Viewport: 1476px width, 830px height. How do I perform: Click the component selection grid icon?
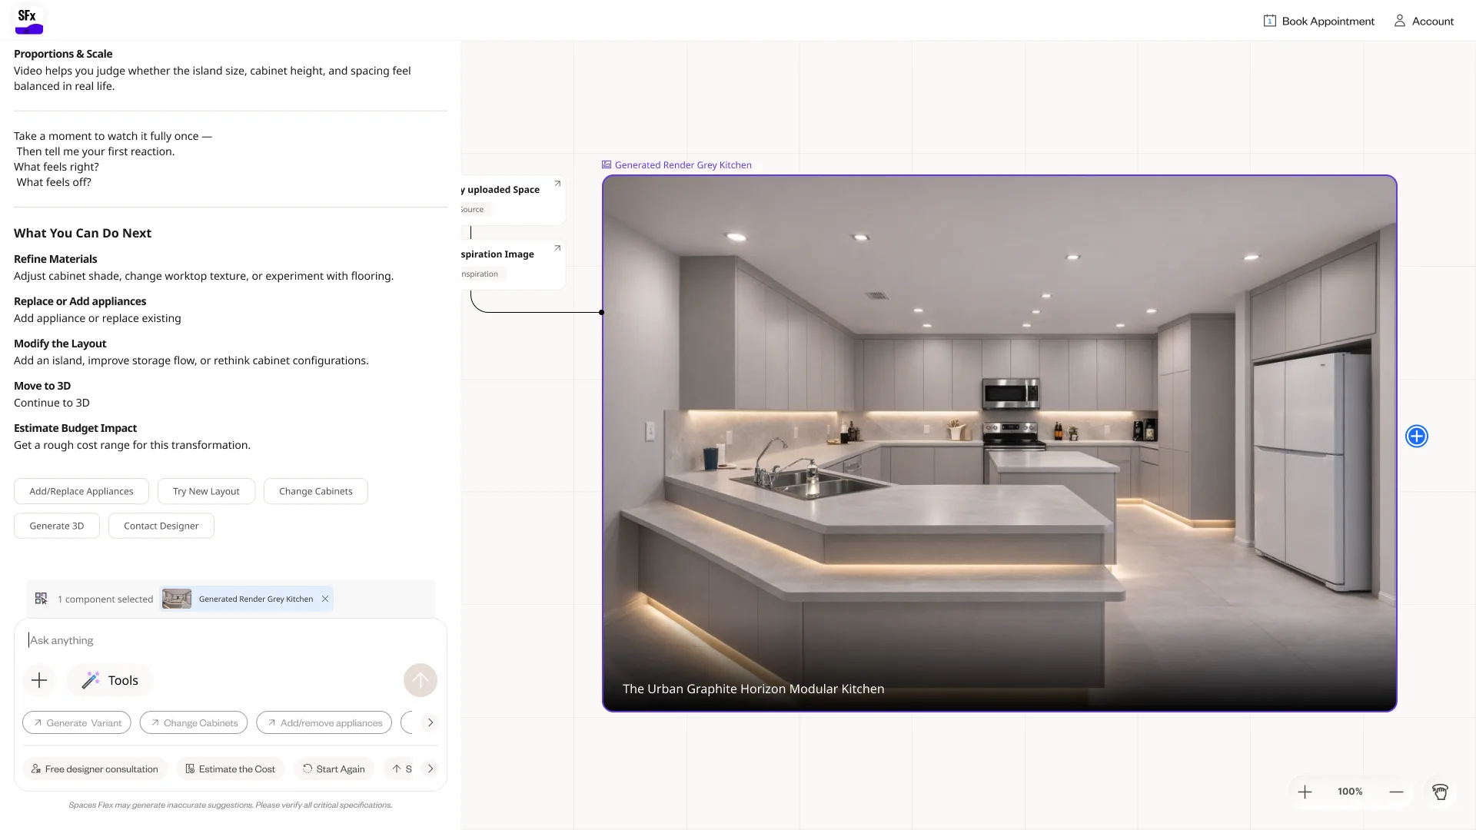42,599
